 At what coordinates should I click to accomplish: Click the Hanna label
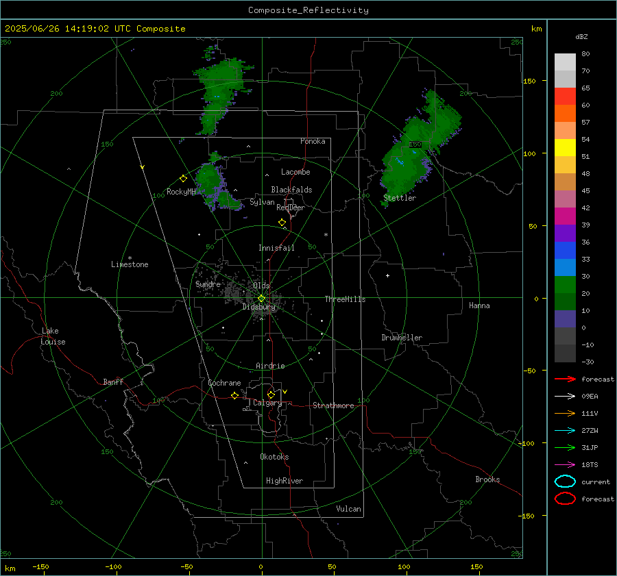point(479,305)
